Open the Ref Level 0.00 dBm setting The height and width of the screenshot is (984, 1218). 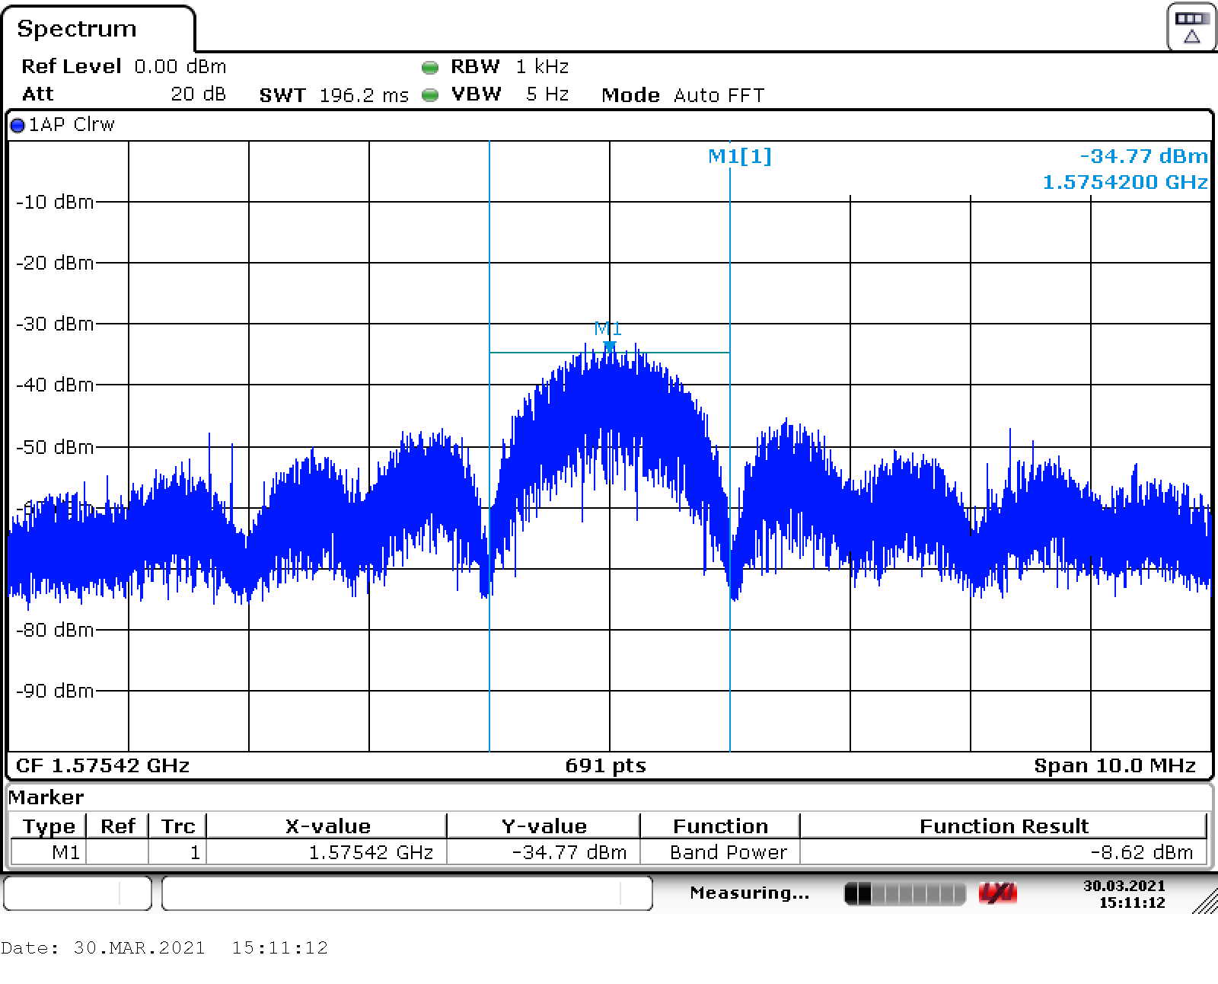coord(123,67)
